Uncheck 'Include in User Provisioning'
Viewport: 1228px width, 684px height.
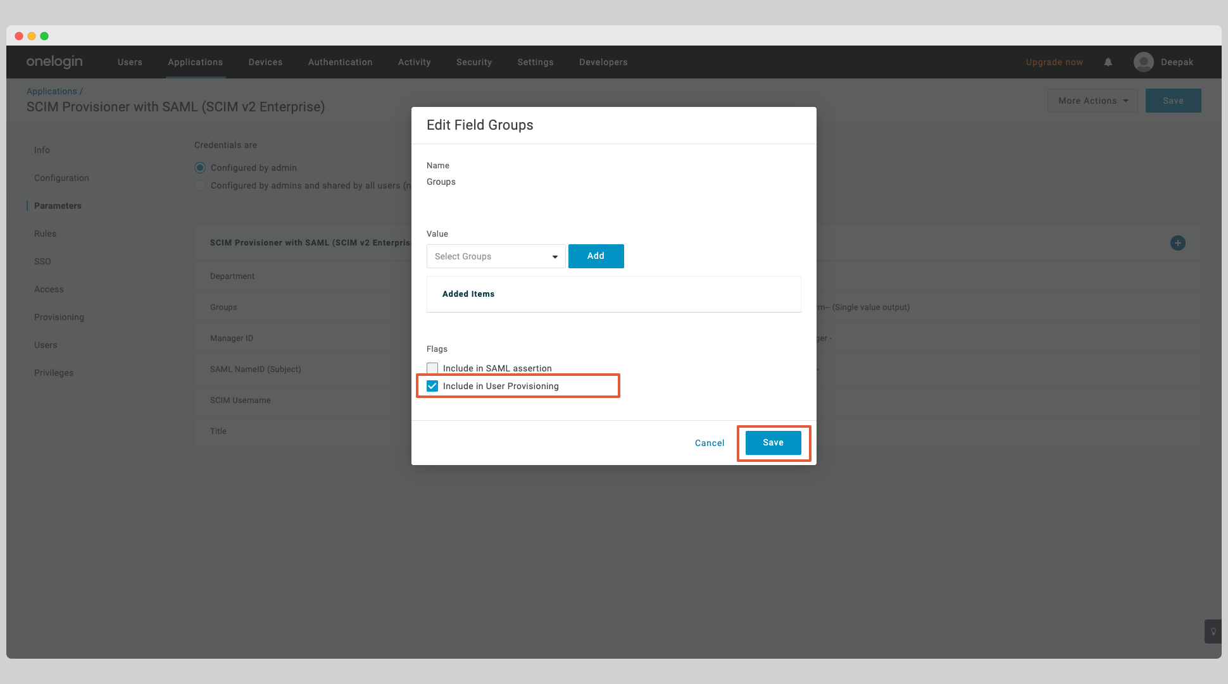(x=432, y=385)
